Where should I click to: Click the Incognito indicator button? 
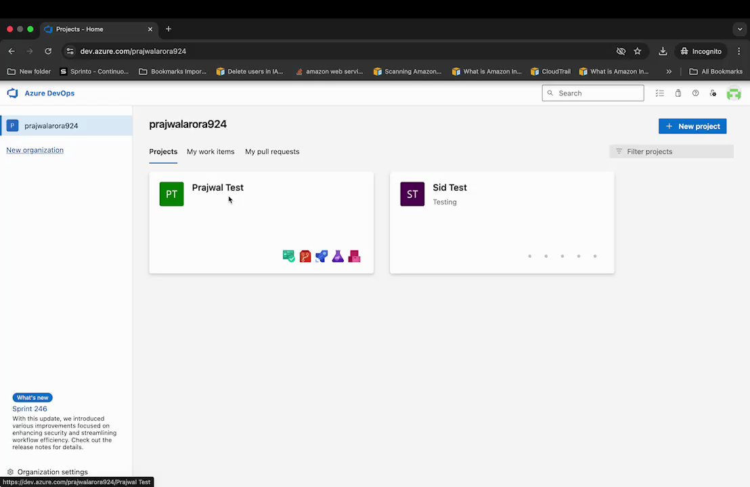[x=701, y=51]
